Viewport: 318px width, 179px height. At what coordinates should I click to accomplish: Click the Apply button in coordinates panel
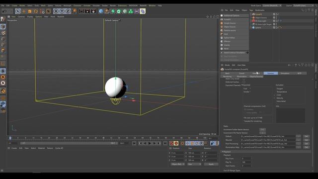pos(211,164)
